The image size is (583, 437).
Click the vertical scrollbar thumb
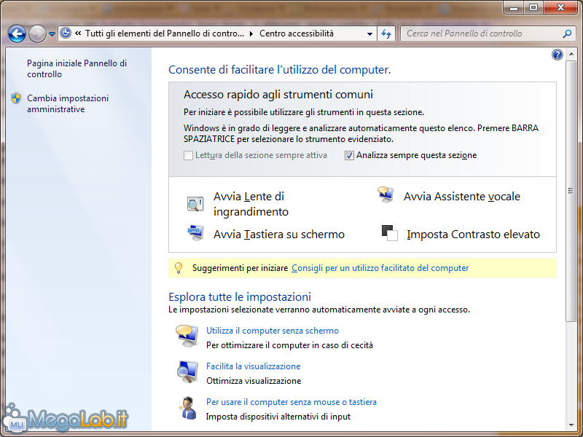(x=571, y=191)
